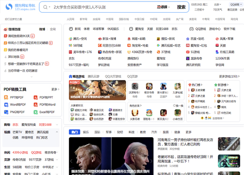Open the 今日热门 game banner
This screenshot has width=244, height=175.
click(x=98, y=90)
